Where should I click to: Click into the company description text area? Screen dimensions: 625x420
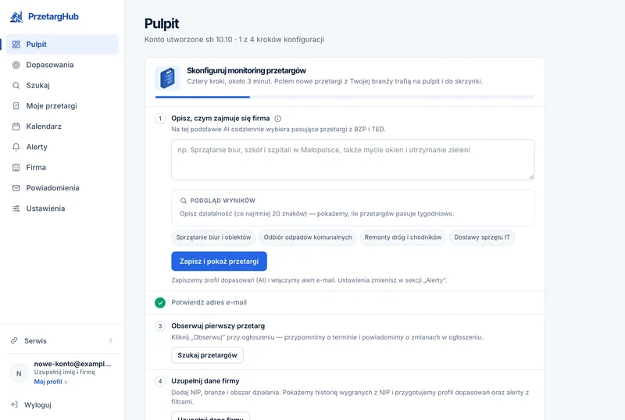[353, 159]
